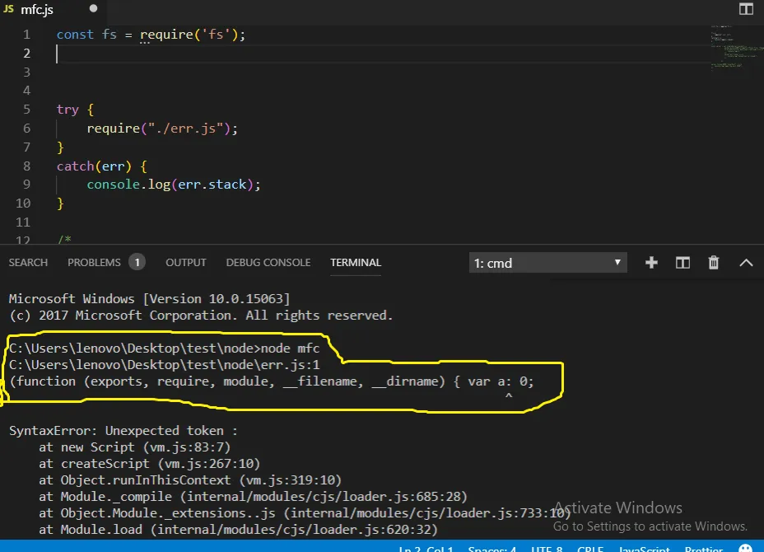
Task: Click 'at Module._compile' stack trace line
Action: (x=253, y=497)
